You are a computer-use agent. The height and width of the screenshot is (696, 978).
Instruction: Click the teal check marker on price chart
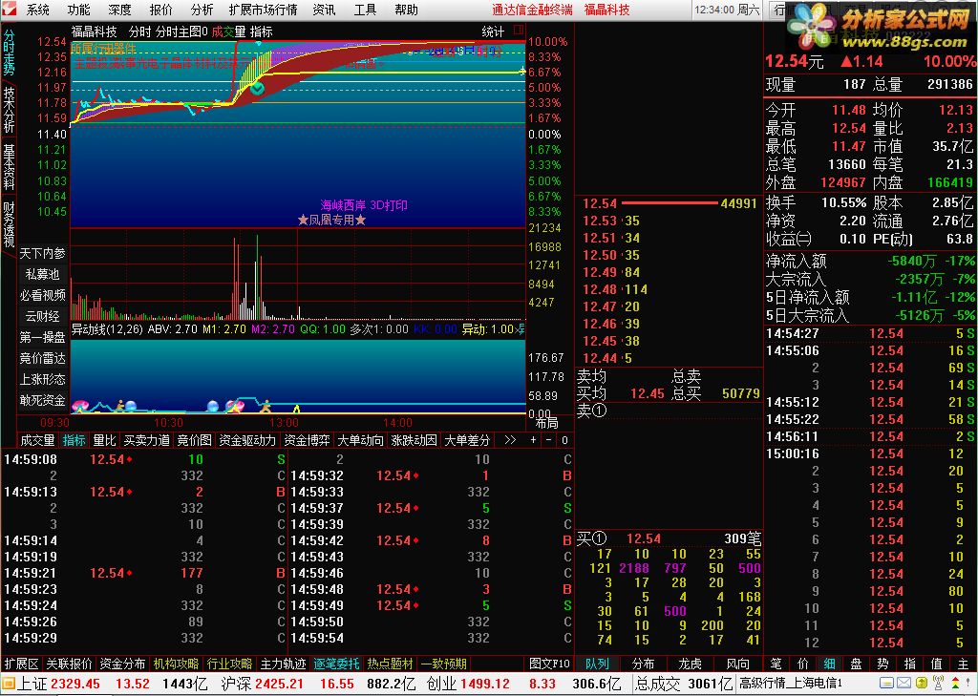tap(257, 89)
